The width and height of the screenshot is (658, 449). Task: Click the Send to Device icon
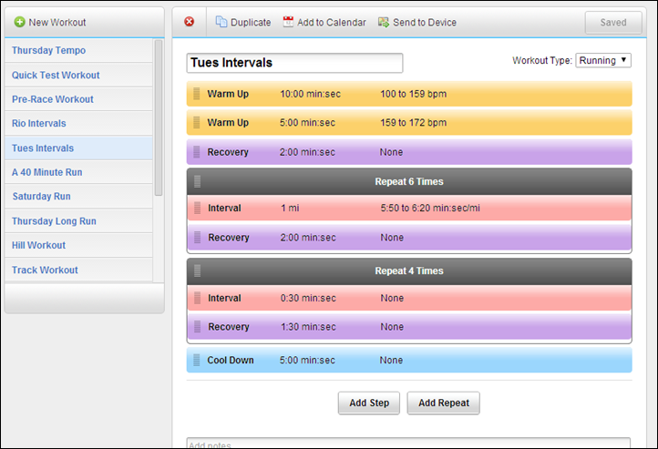coord(384,22)
